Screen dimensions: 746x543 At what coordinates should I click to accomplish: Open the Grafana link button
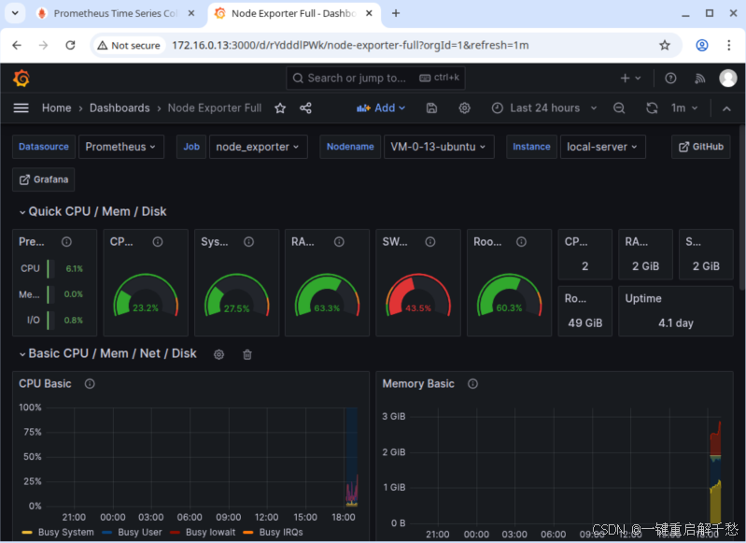[x=43, y=179]
